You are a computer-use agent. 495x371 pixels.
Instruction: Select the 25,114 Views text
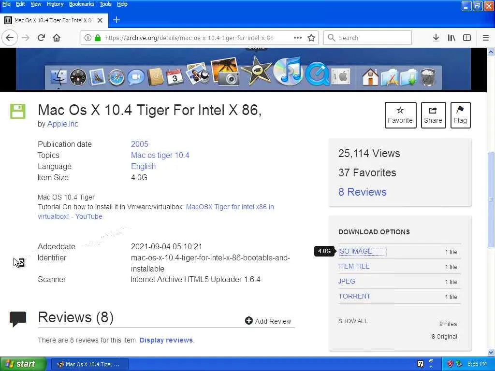tap(369, 153)
